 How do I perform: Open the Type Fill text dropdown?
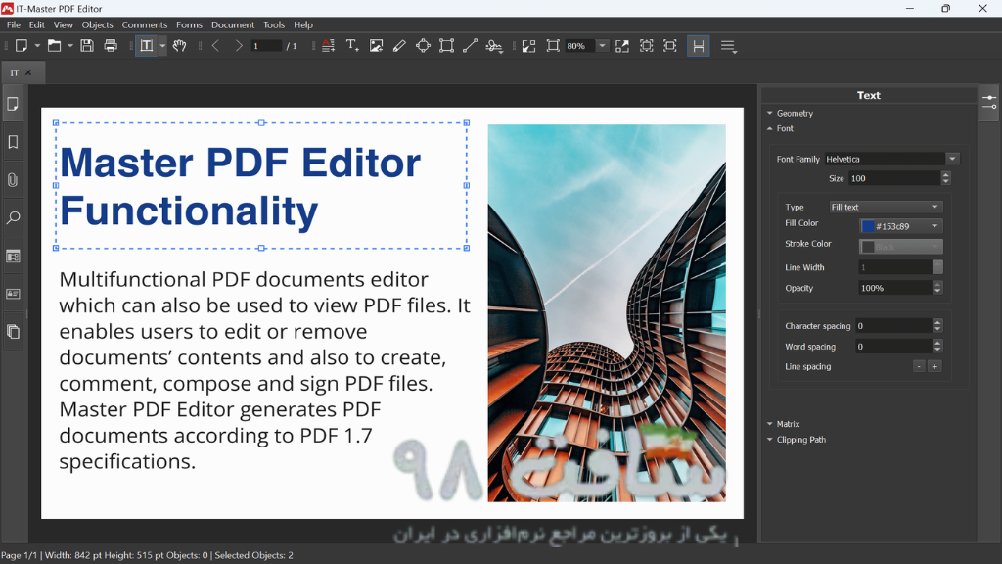886,208
